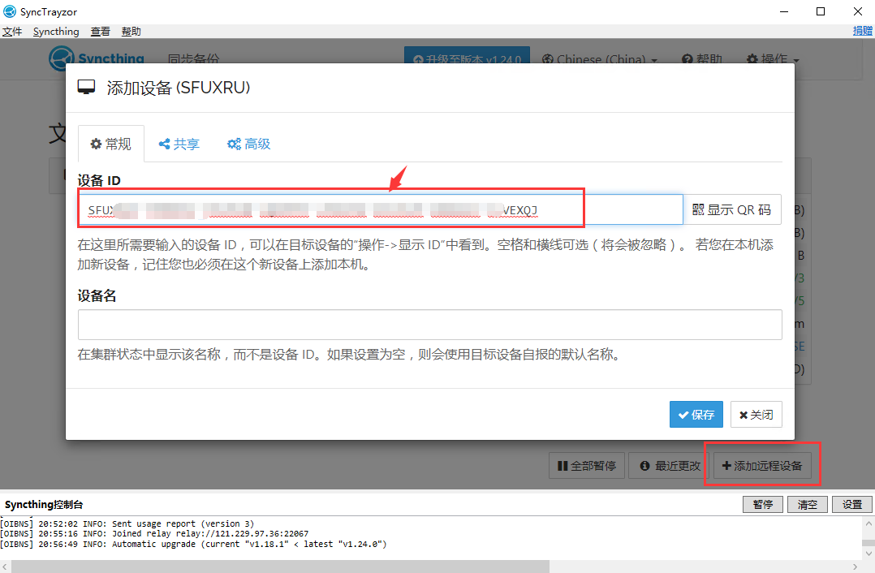Viewport: 875px width, 573px height.
Task: Expand the Chinese (China) language dropdown
Action: (607, 59)
